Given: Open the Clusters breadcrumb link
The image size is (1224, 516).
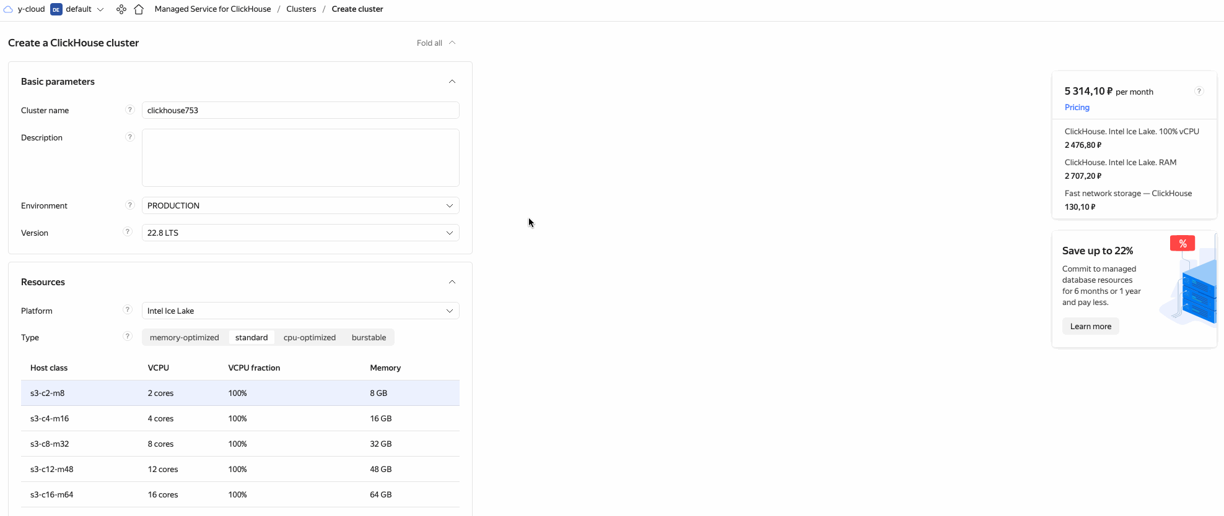Looking at the screenshot, I should pyautogui.click(x=301, y=9).
